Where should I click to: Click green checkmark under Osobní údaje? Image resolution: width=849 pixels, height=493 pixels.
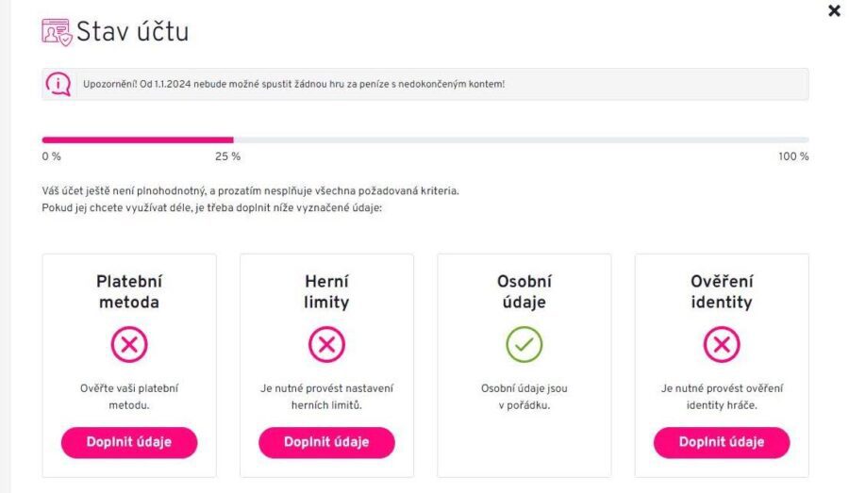pos(524,345)
